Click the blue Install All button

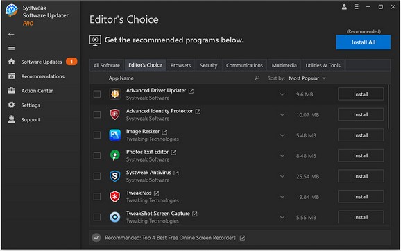363,42
